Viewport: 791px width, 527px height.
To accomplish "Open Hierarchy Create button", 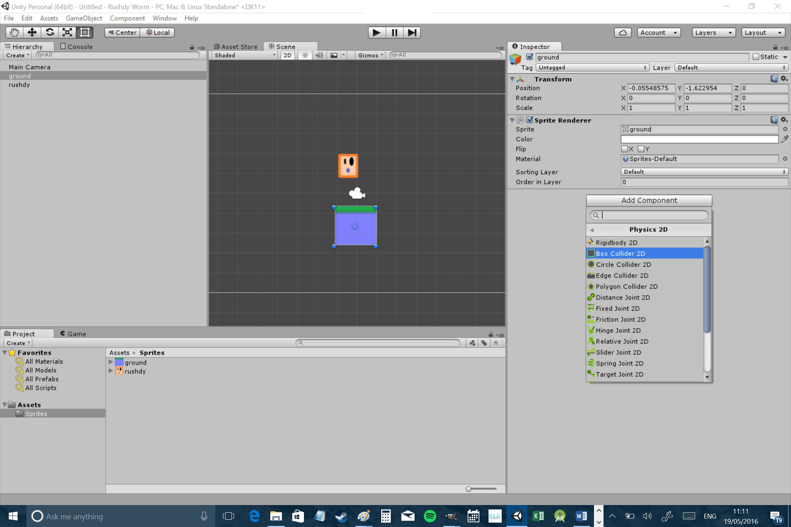I will pyautogui.click(x=18, y=55).
